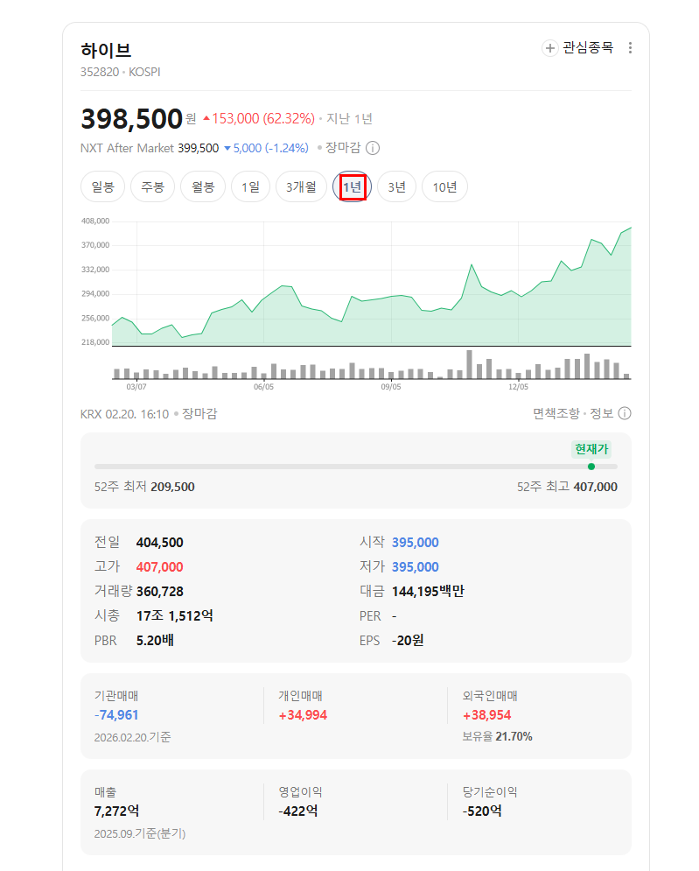Select the 월봉 chart tab
699x871 pixels.
[x=203, y=186]
